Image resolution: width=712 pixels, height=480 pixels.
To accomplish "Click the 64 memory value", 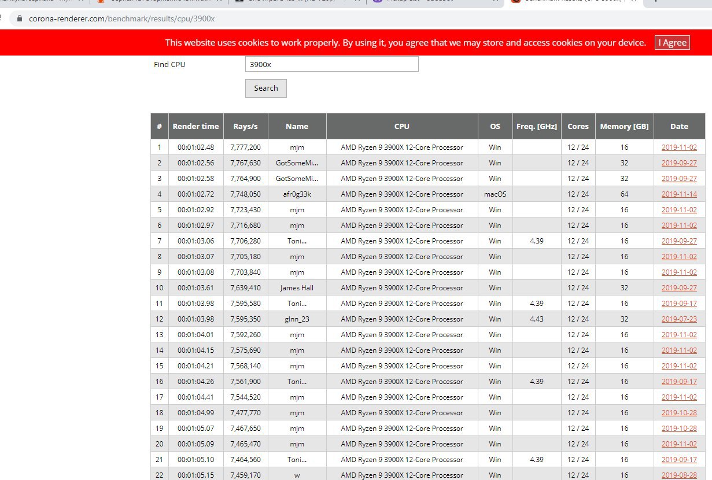I will (625, 194).
